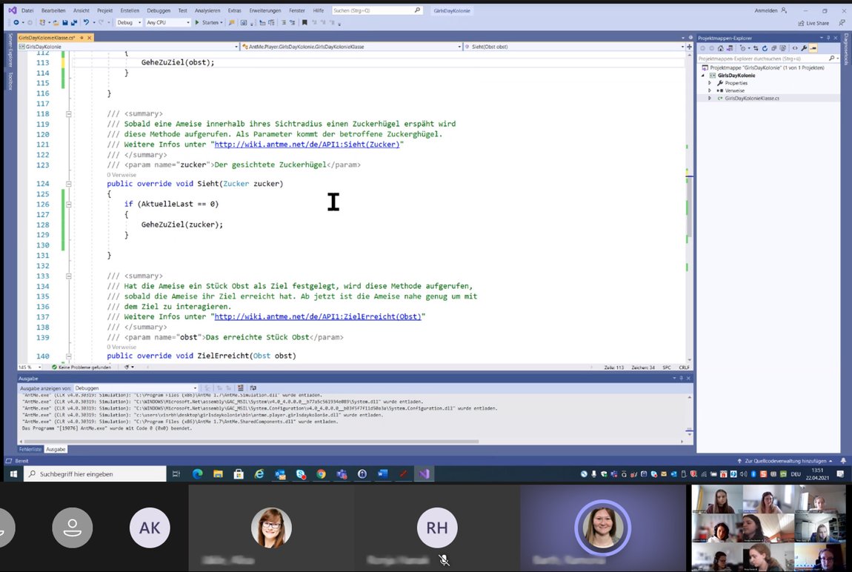The width and height of the screenshot is (852, 572).
Task: Click the notification bell in the status bar
Action: [x=843, y=461]
